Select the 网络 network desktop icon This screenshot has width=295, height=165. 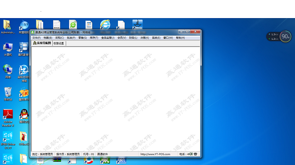coord(8,71)
